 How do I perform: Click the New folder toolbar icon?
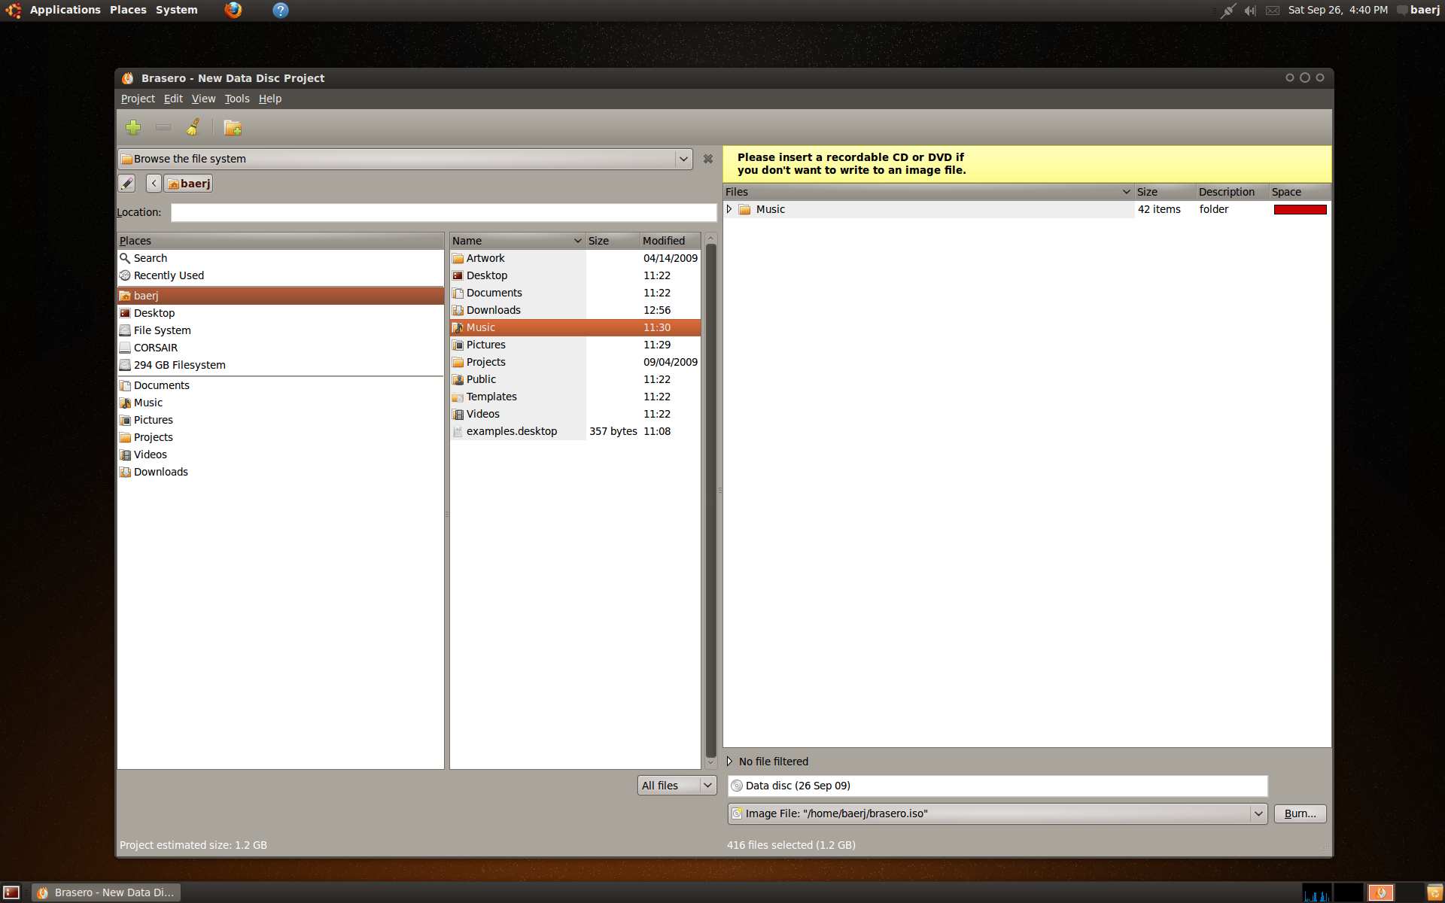(233, 128)
